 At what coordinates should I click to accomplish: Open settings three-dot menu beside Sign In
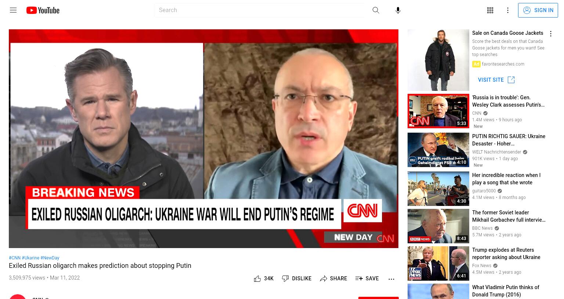[x=508, y=10]
